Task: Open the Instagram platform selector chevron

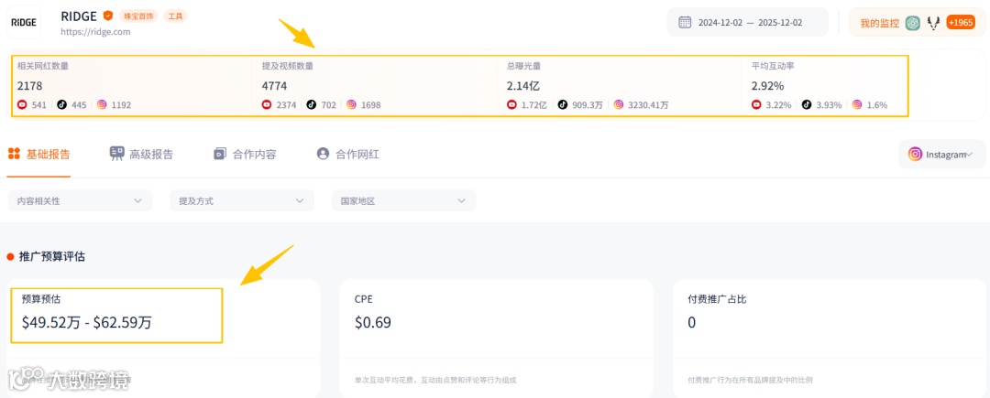Action: [x=969, y=155]
